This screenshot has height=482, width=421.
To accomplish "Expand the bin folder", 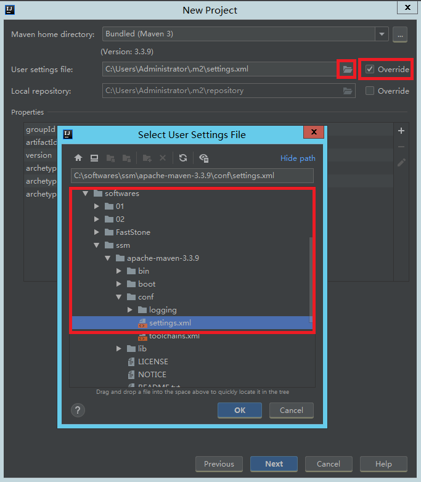I will (119, 271).
